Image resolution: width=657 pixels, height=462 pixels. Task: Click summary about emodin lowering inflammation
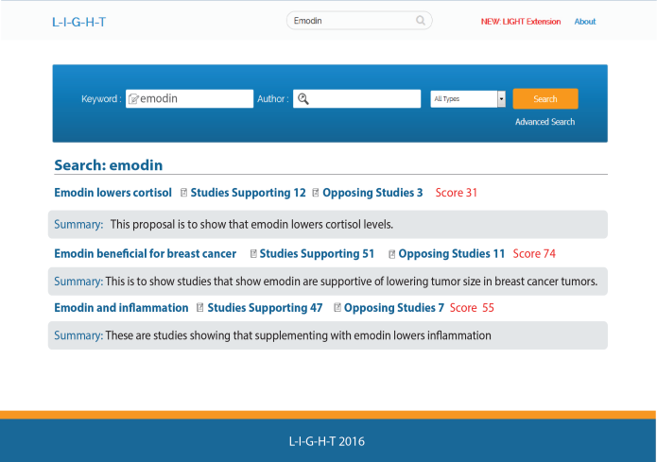click(328, 335)
